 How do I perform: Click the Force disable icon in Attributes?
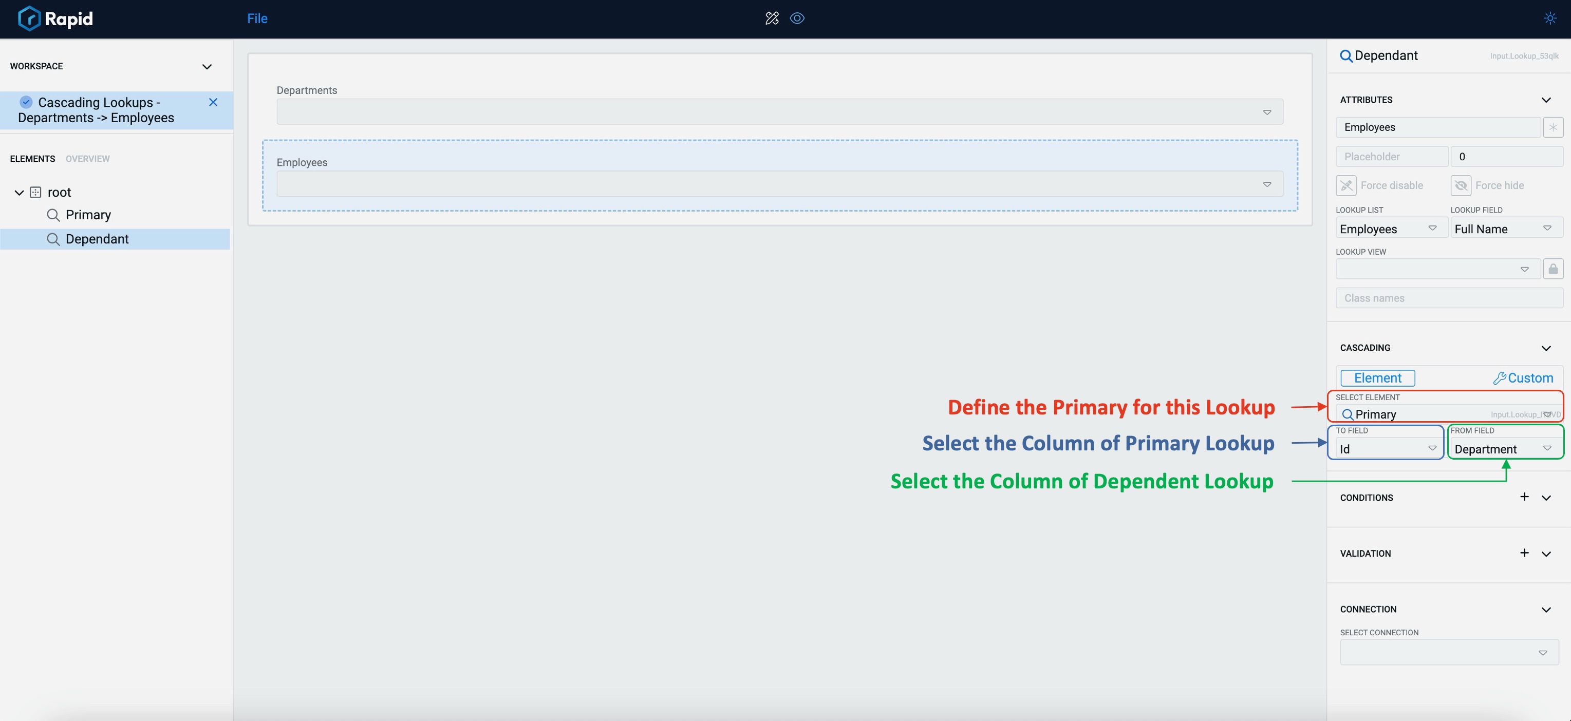[1348, 185]
